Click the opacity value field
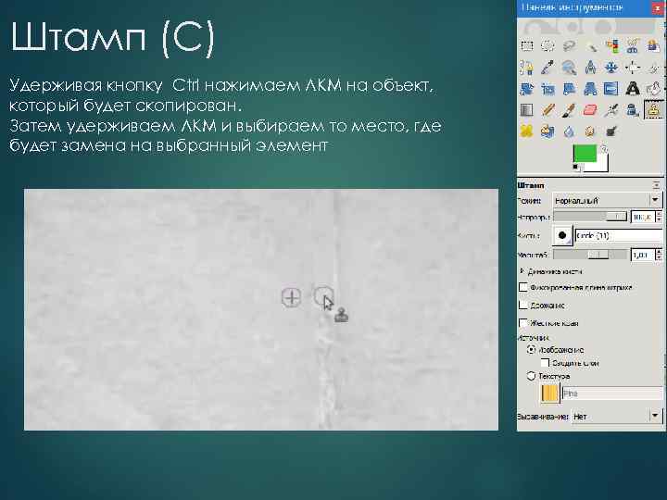Screen dimensions: 667x500 (x=643, y=217)
